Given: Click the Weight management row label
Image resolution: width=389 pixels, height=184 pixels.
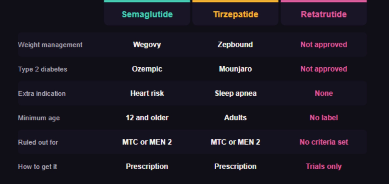Looking at the screenshot, I should (50, 45).
